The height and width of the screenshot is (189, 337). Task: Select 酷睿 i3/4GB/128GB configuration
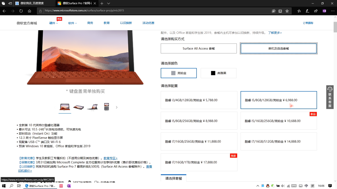coord(199,100)
